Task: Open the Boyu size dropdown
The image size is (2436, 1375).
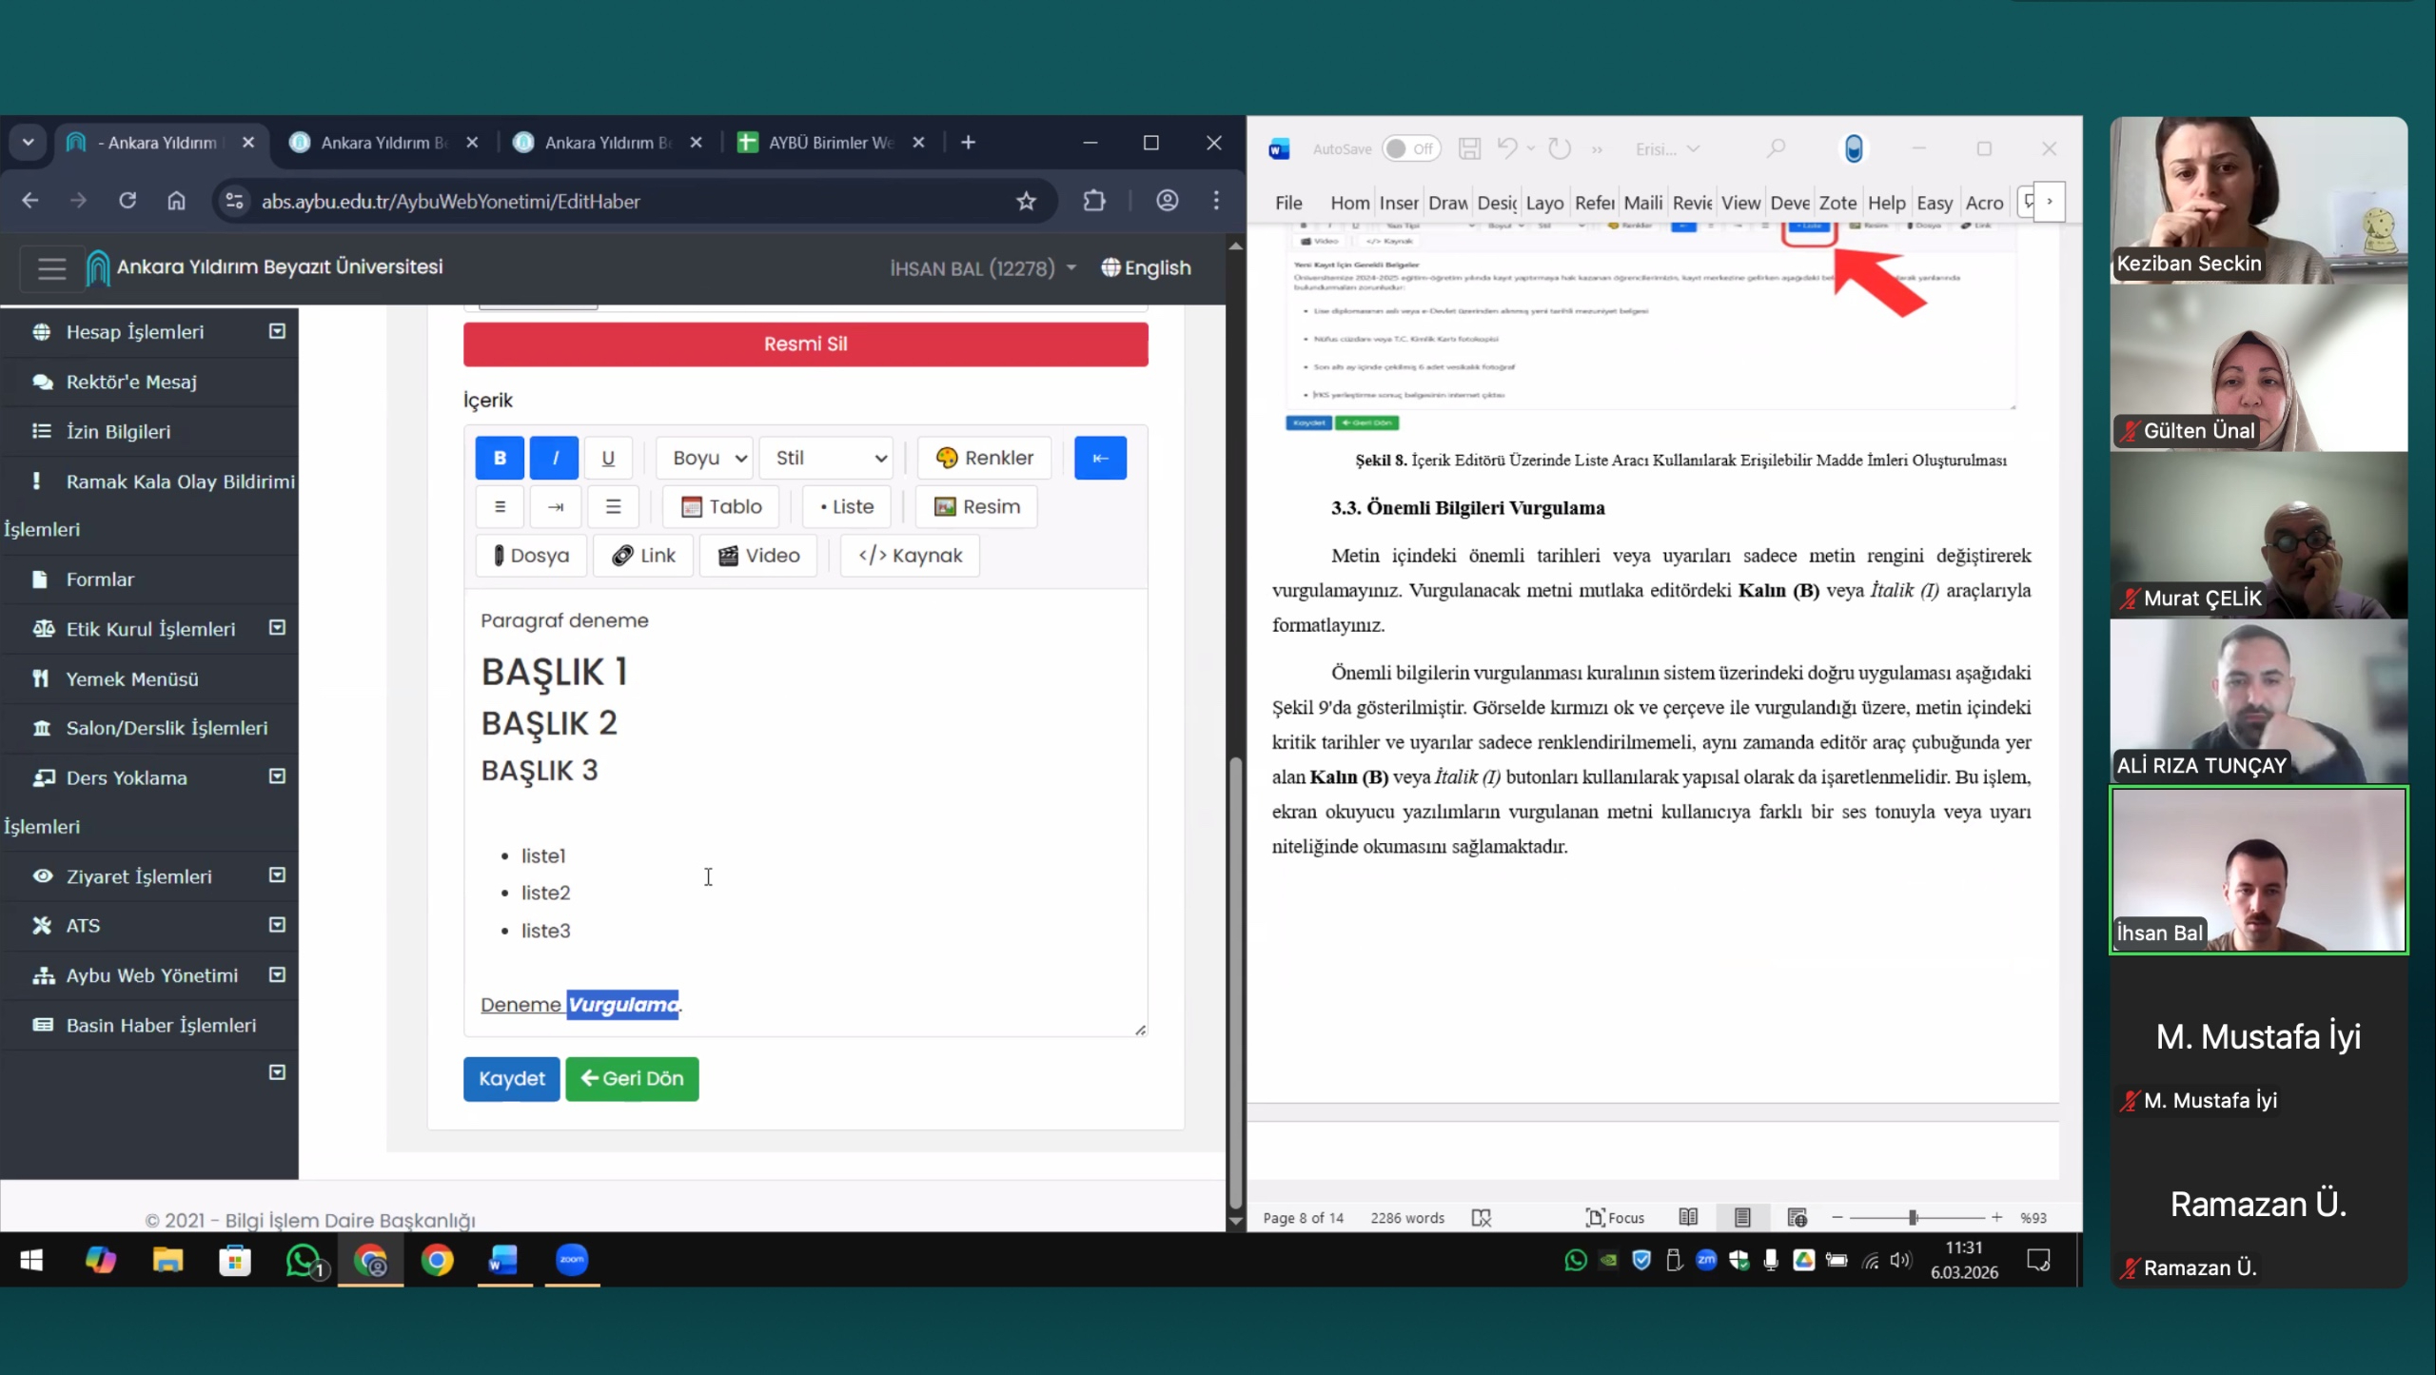Action: pyautogui.click(x=705, y=458)
